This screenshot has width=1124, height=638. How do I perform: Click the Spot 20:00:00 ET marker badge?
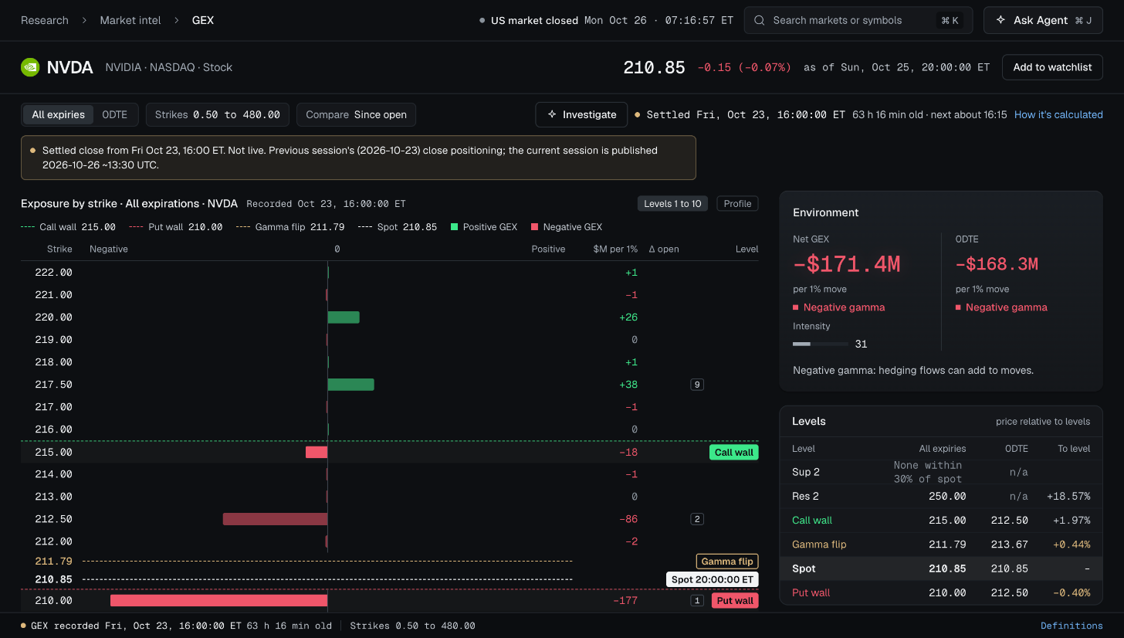(713, 579)
